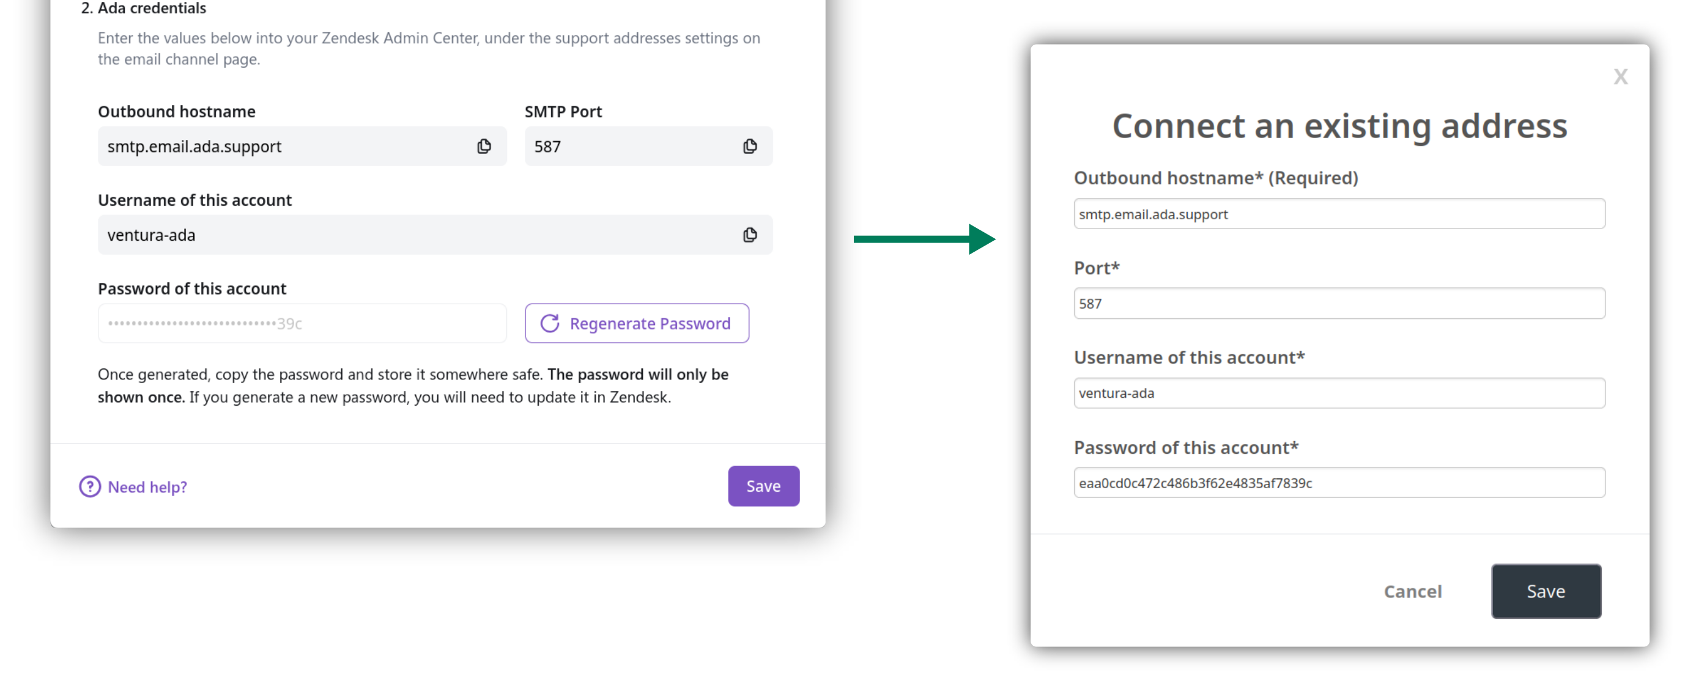Click the Regenerate Password button label
This screenshot has width=1685, height=680.
(x=650, y=323)
